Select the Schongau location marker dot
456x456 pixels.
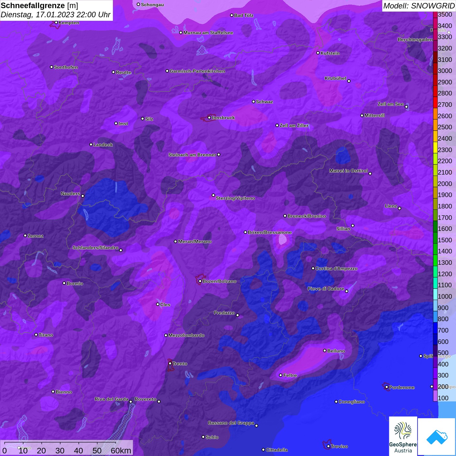point(138,4)
